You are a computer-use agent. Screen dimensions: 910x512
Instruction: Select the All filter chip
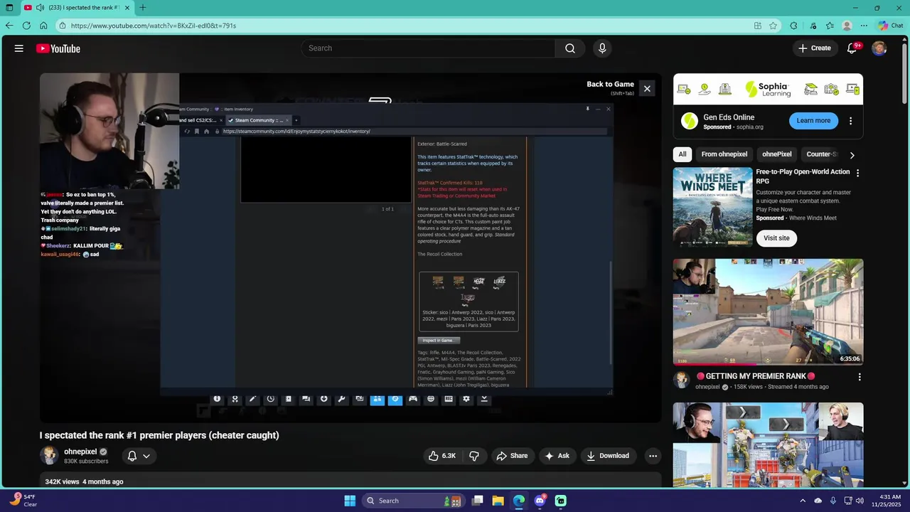point(682,154)
